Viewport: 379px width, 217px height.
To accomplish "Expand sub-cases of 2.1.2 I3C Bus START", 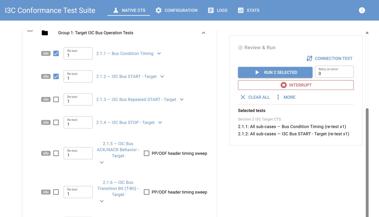I will coord(162,77).
